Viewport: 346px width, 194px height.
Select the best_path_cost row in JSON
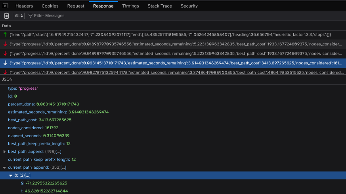pos(173,120)
